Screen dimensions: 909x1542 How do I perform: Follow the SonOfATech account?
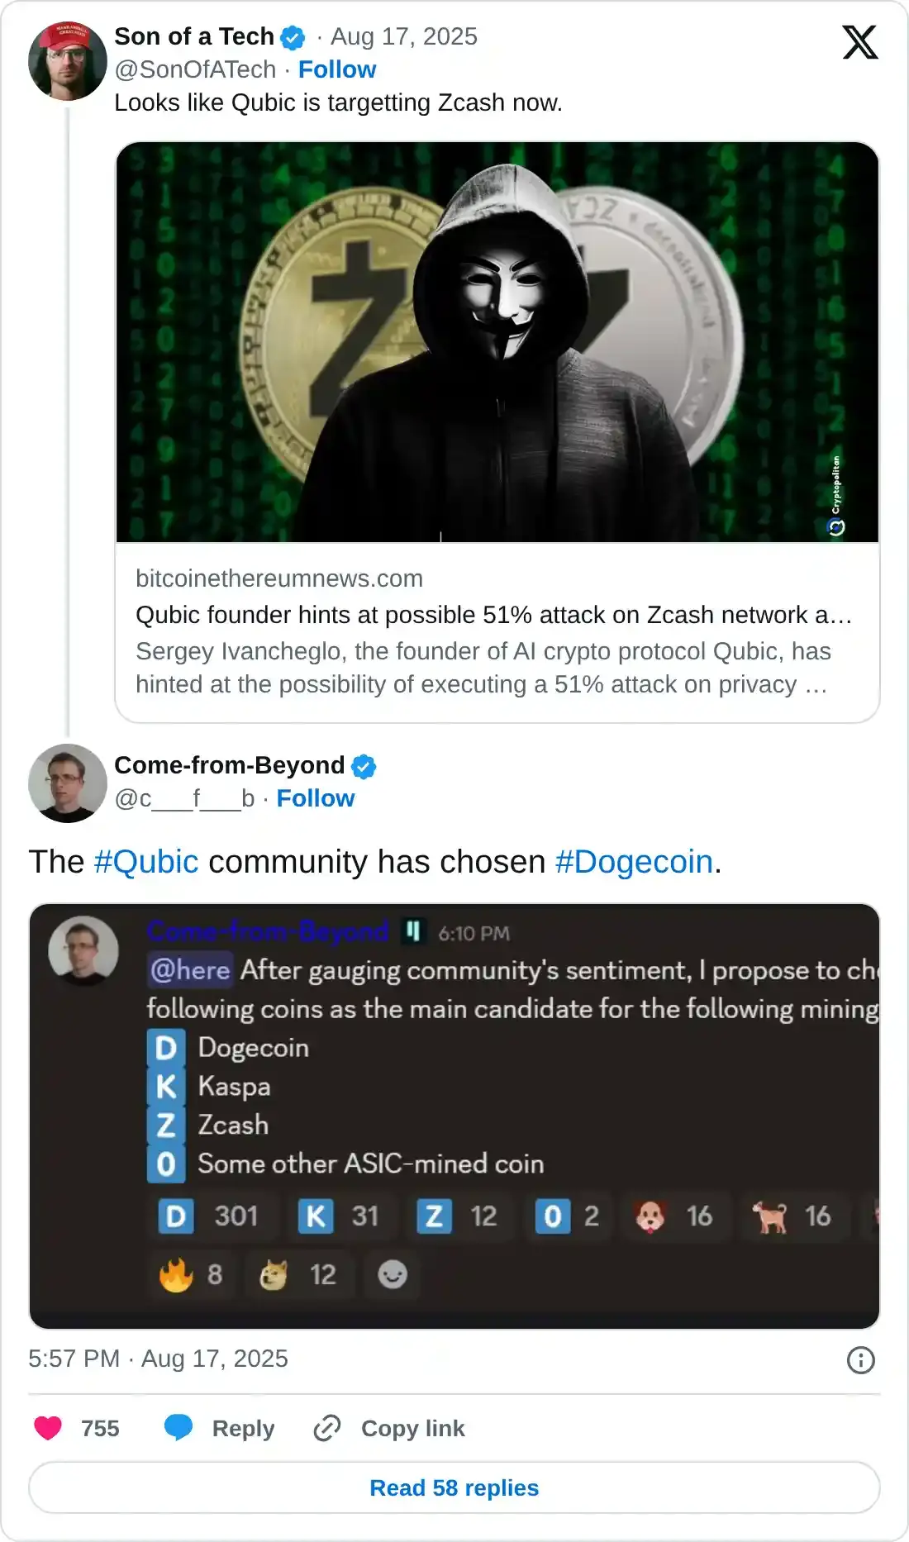pyautogui.click(x=337, y=69)
